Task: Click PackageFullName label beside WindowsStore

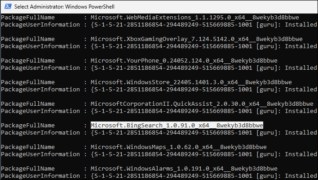Action: tap(28, 82)
